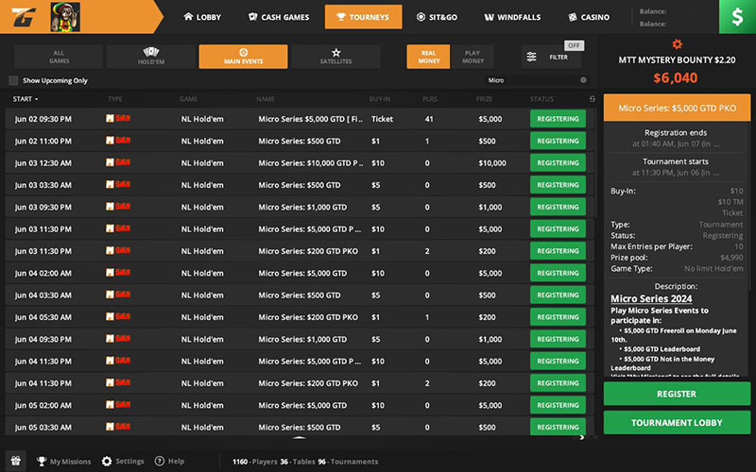Toggle the Filter OFF switch

[574, 45]
